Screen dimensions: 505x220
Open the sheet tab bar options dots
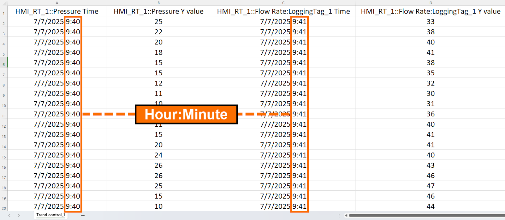339,216
